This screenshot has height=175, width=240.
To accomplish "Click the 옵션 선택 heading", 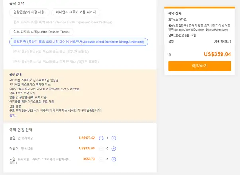I will click(17, 3).
